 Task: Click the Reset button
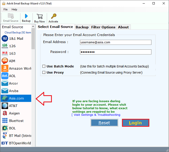(x=104, y=123)
